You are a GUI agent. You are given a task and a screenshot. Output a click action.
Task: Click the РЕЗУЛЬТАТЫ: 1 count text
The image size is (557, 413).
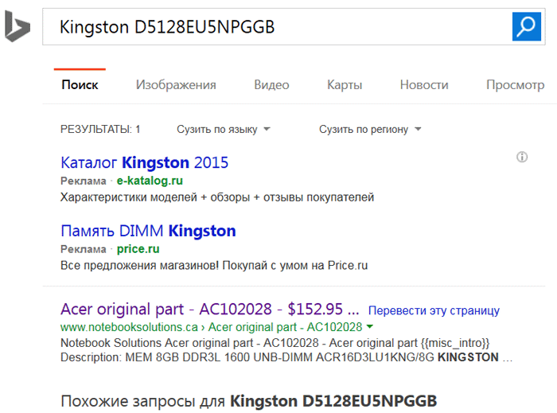point(100,129)
